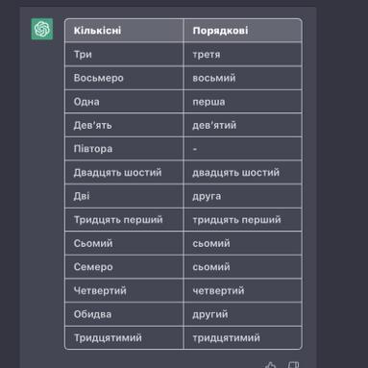Click the Тридцятимий cell in first column
Image resolution: width=368 pixels, height=368 pixels.
pos(124,338)
